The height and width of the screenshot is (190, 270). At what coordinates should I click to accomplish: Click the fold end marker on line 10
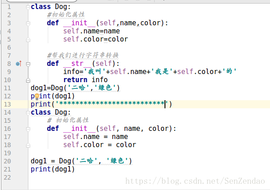click(28, 80)
